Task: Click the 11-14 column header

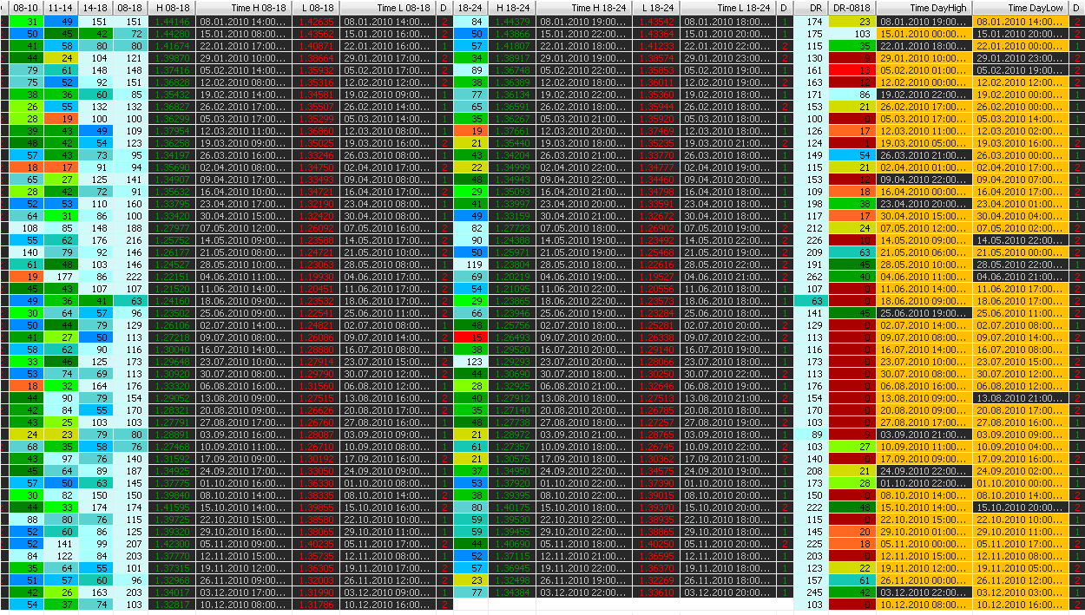Action: click(61, 7)
